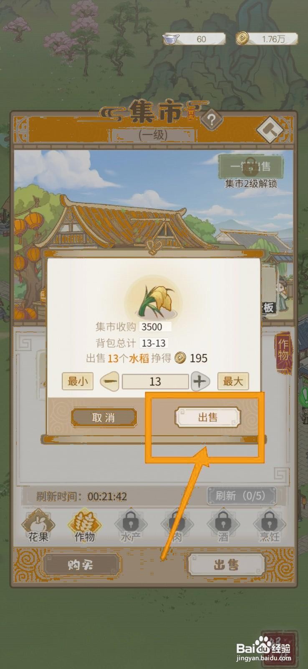This screenshot has width=308, height=669.
Task: Switch to the bottom 出售 tab
Action: pyautogui.click(x=226, y=565)
